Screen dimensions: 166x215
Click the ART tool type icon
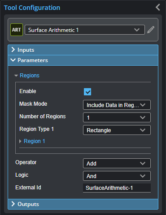tap(17, 30)
